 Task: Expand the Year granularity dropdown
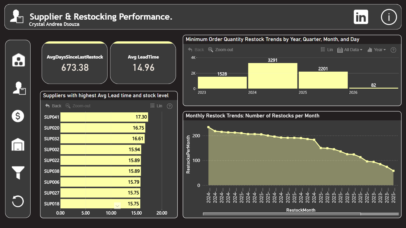[377, 50]
